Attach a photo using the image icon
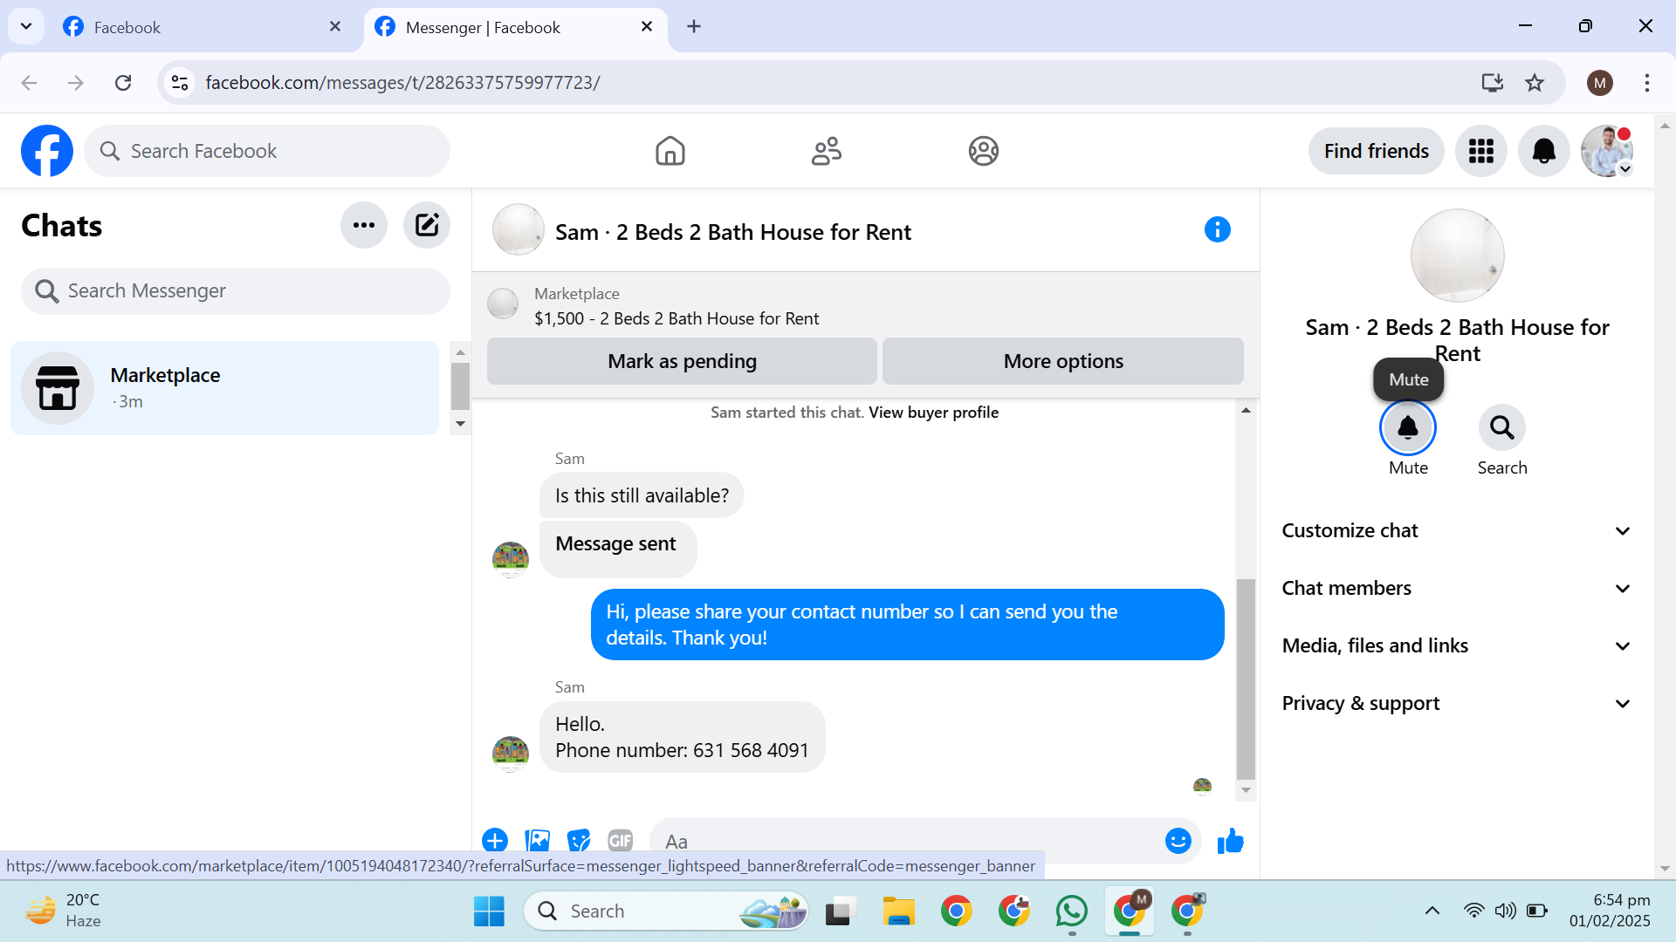This screenshot has width=1676, height=942. coord(538,841)
